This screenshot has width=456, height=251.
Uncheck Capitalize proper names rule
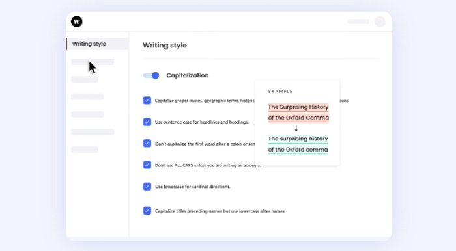pos(147,100)
